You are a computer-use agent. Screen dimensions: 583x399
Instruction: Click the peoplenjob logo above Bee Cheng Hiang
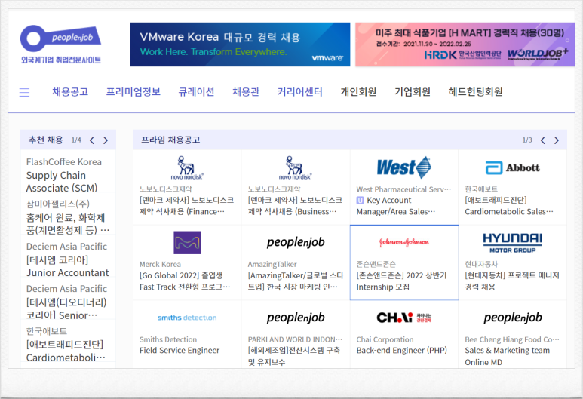tap(513, 318)
